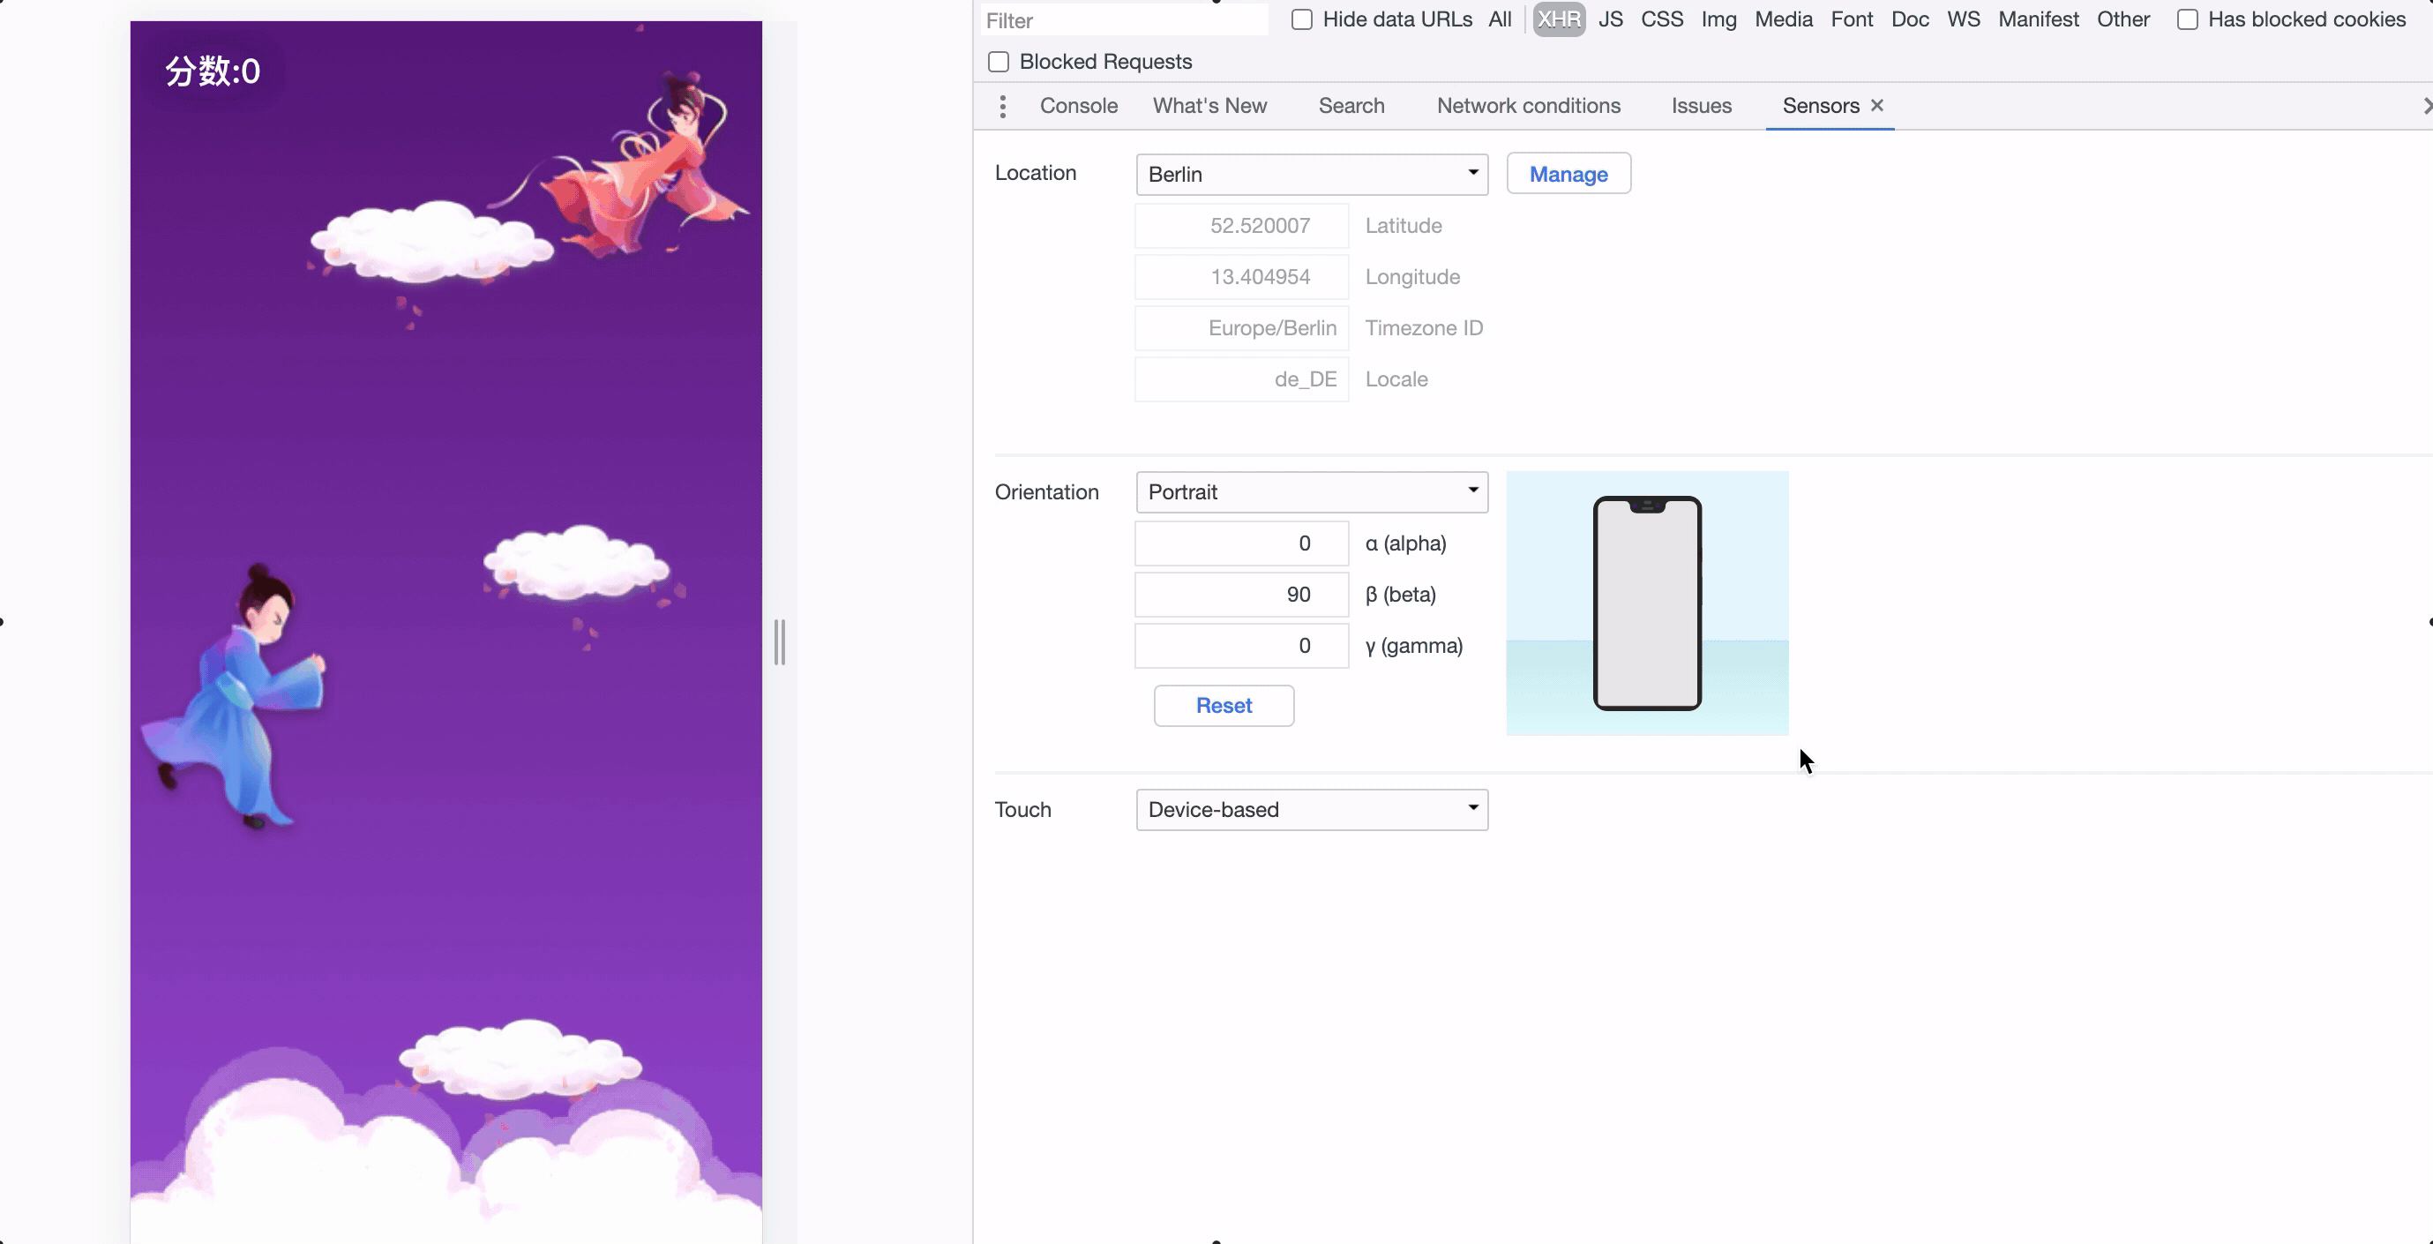Open the Touch Device-based dropdown
The image size is (2433, 1244).
[1311, 810]
